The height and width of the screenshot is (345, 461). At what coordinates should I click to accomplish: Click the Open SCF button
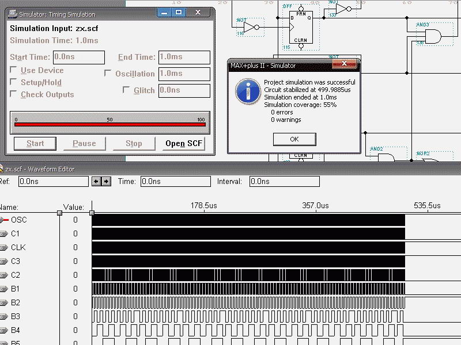pos(184,143)
